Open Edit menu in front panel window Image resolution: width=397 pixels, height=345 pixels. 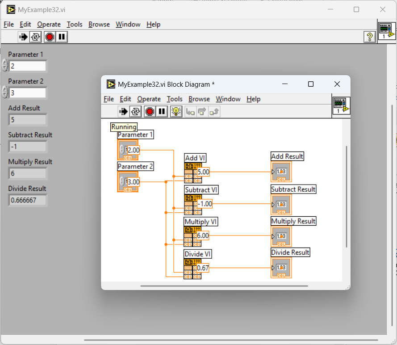[25, 24]
